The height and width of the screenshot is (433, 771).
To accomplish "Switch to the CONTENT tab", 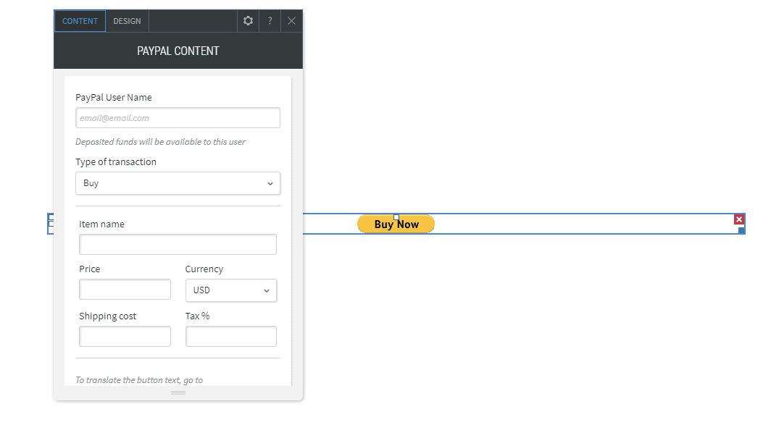I will 80,21.
